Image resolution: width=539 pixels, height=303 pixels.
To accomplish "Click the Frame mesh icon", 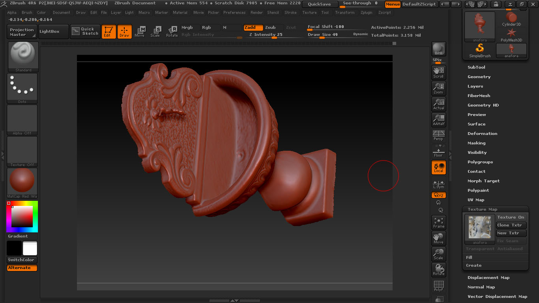I will pos(438,223).
